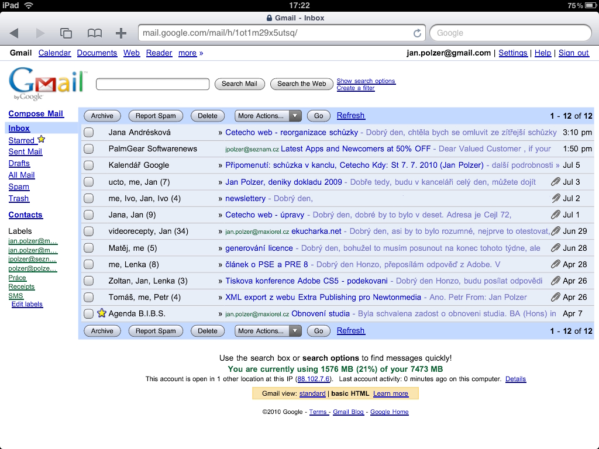Image resolution: width=599 pixels, height=449 pixels.
Task: Archive the selected messages
Action: click(102, 116)
